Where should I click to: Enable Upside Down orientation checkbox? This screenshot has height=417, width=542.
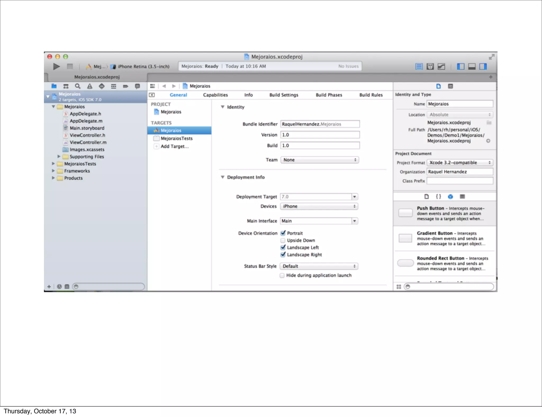point(283,240)
